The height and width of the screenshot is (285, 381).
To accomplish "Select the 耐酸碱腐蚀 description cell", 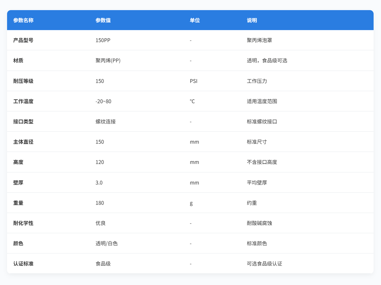I will pos(259,223).
